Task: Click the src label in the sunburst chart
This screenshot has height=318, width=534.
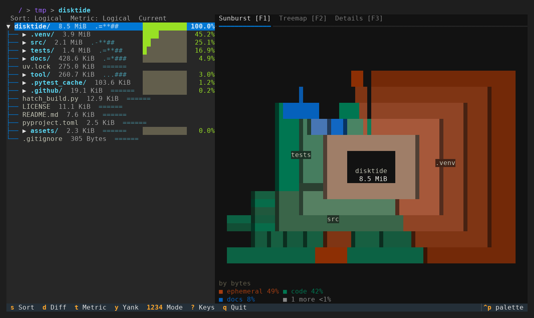Action: click(333, 219)
